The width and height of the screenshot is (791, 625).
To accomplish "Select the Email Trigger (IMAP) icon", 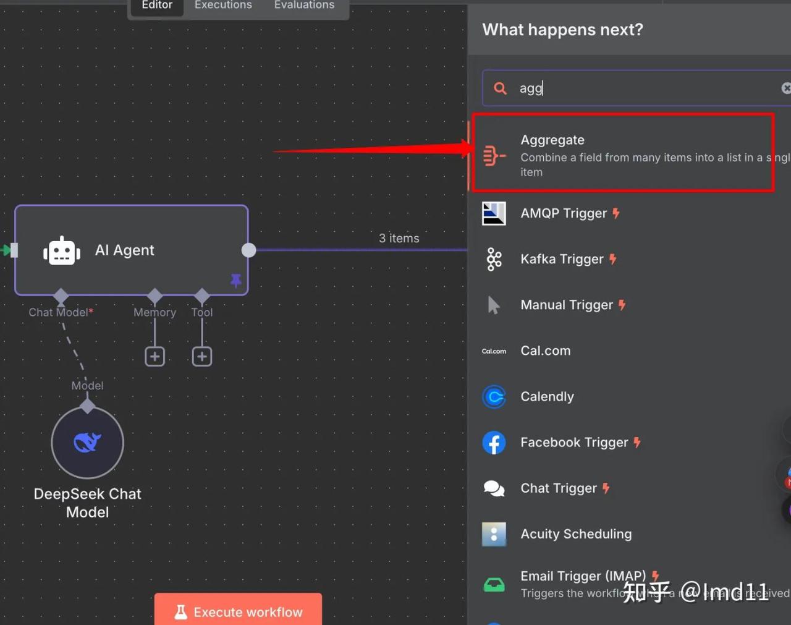I will coord(494,584).
